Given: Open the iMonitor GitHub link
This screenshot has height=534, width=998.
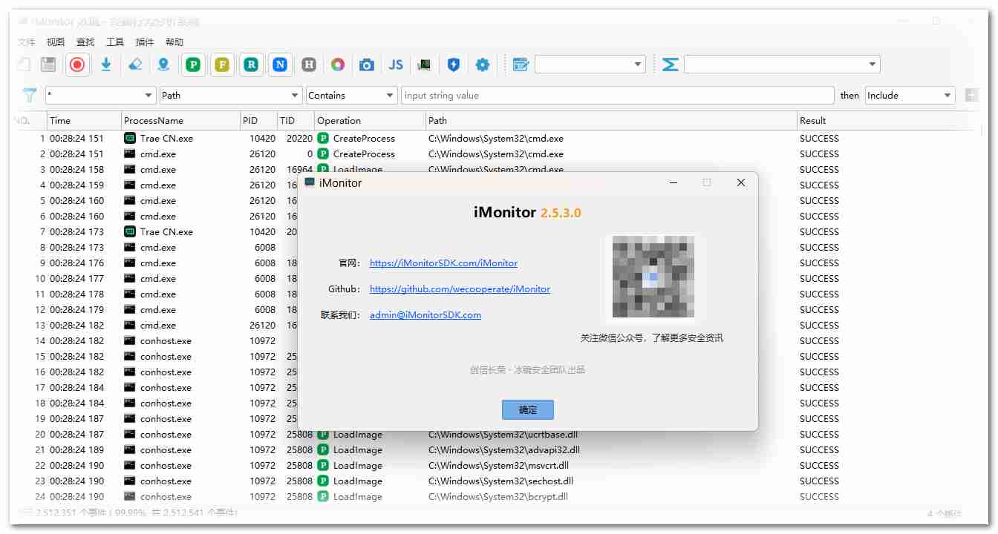Looking at the screenshot, I should pyautogui.click(x=460, y=289).
